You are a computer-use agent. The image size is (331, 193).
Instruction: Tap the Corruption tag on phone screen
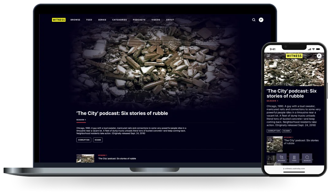click(274, 131)
